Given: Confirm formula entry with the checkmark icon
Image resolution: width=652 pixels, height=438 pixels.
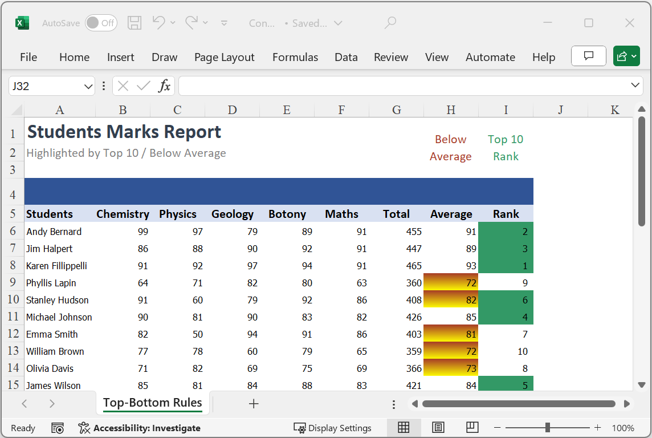Looking at the screenshot, I should pos(144,86).
